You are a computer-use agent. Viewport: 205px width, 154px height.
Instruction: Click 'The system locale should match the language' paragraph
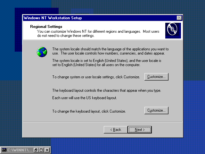click(111, 51)
